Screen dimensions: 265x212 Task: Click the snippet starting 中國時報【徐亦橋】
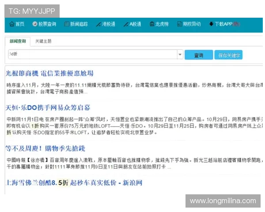[x=135, y=163]
